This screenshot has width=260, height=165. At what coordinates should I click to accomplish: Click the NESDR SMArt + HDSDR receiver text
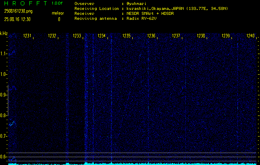click(x=150, y=14)
